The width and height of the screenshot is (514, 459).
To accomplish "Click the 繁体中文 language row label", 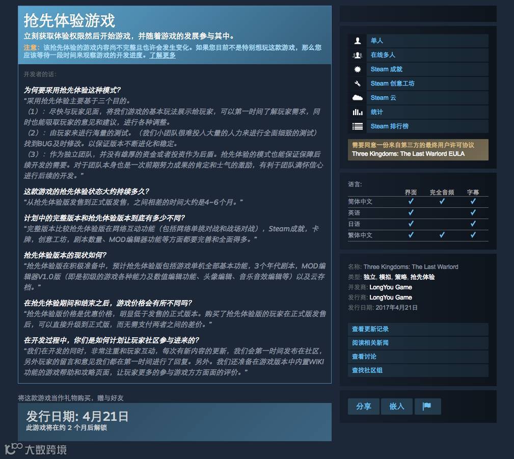I will [x=360, y=235].
